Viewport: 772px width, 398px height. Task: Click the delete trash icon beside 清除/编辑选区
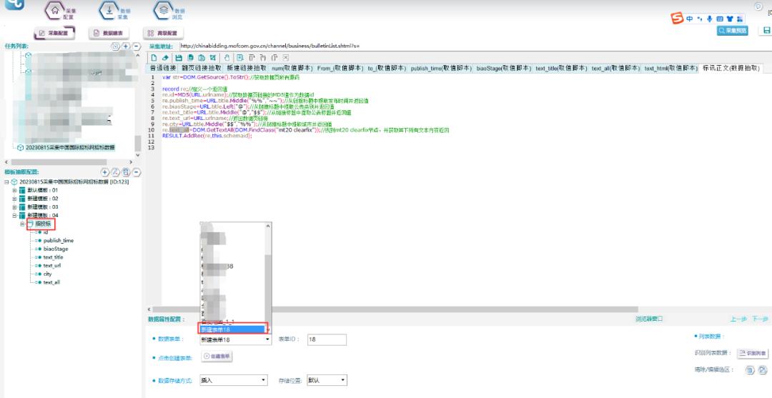[x=750, y=369]
